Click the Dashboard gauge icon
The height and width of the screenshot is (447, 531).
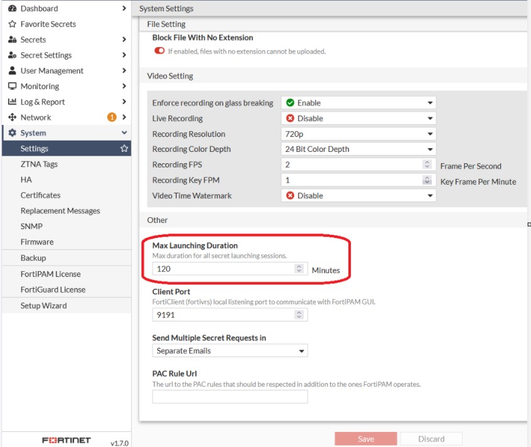[12, 8]
